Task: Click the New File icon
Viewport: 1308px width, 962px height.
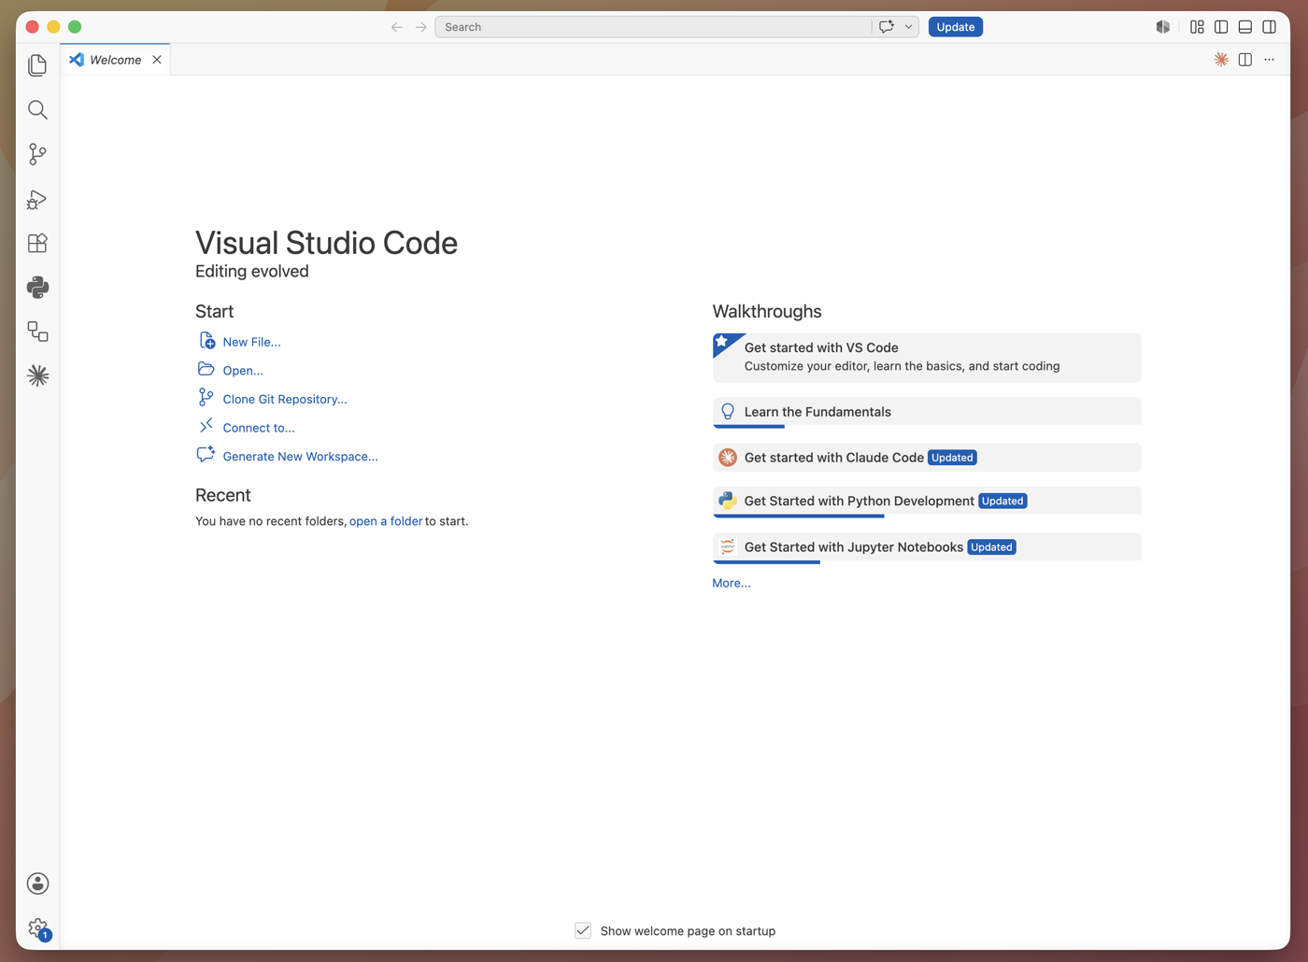Action: 206,341
